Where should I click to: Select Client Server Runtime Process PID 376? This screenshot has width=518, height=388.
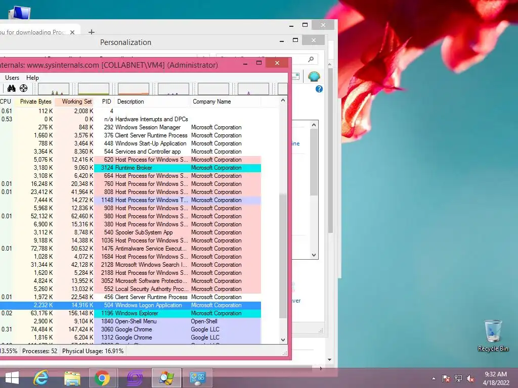tap(131, 135)
